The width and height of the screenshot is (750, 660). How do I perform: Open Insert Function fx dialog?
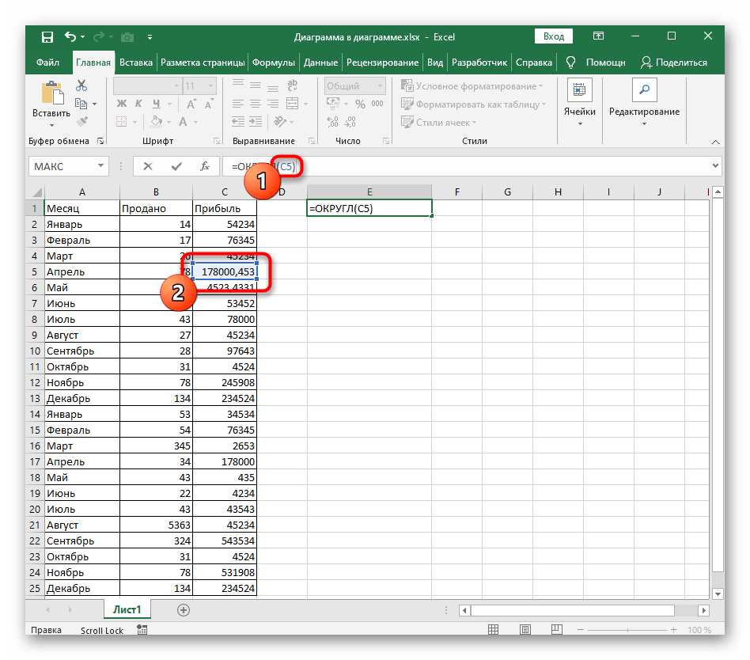204,166
